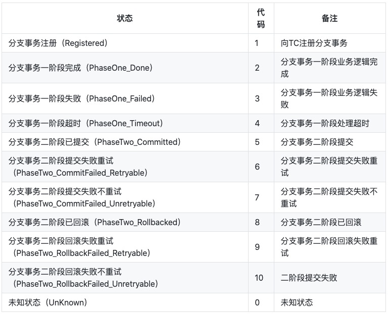Screen dimensions: 389x314
Task: Click code value 10
Action: [259, 278]
